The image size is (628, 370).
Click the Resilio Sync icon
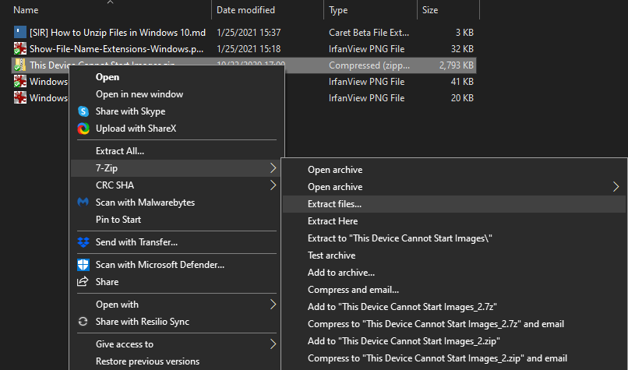click(x=83, y=322)
